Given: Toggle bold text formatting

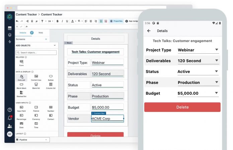Looking at the screenshot, I should tap(58, 21).
